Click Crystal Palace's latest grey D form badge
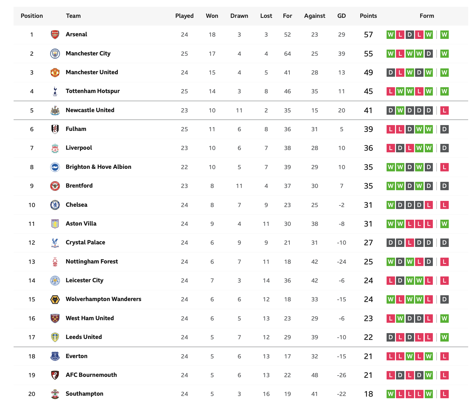The image size is (474, 407). pyautogui.click(x=445, y=243)
